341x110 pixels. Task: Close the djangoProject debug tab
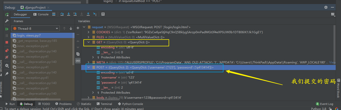[x=48, y=8]
